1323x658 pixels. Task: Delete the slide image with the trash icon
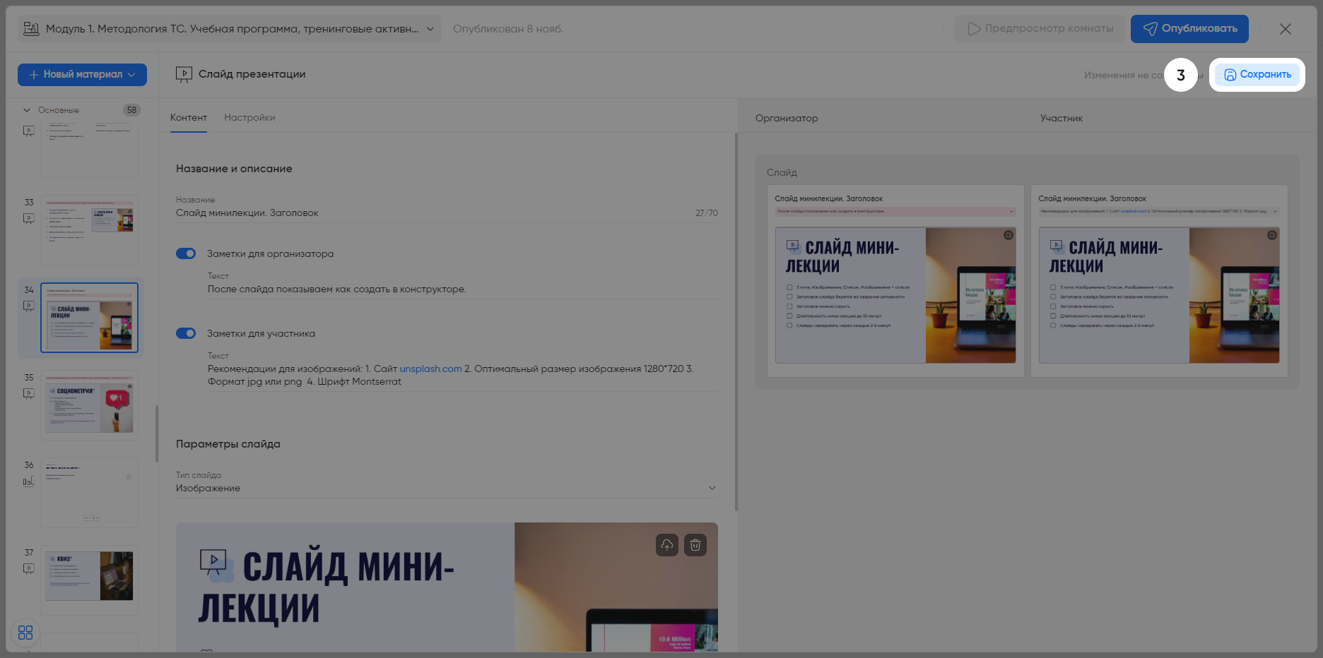click(x=695, y=545)
